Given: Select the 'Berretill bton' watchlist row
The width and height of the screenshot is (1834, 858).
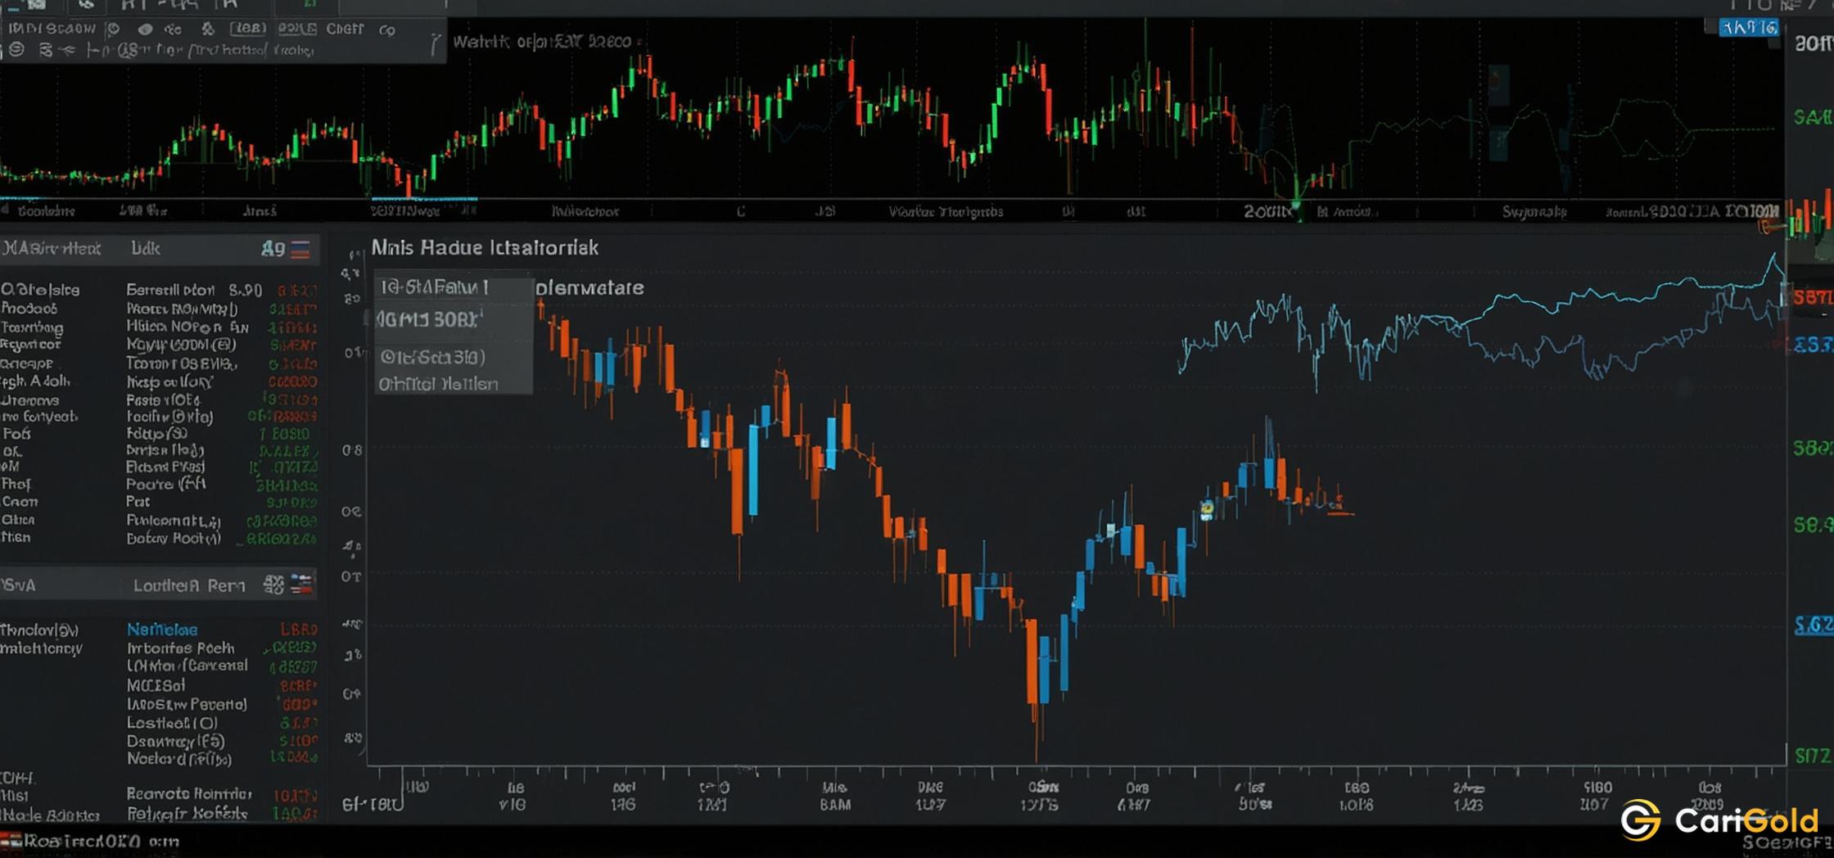Looking at the screenshot, I should click(159, 290).
